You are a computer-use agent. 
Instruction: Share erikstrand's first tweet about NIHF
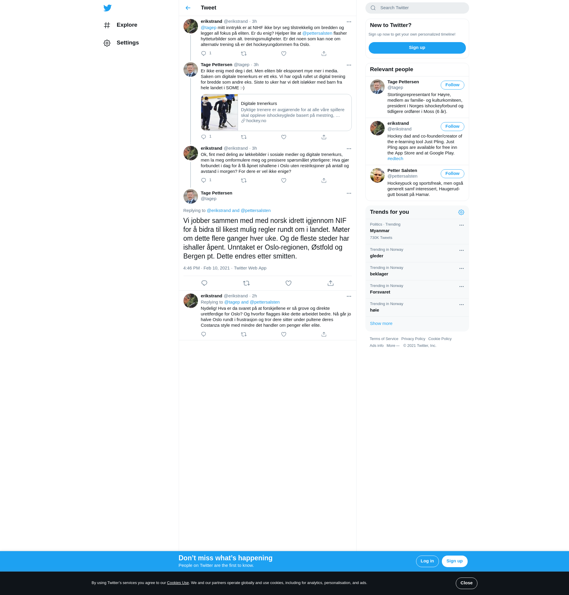[324, 53]
